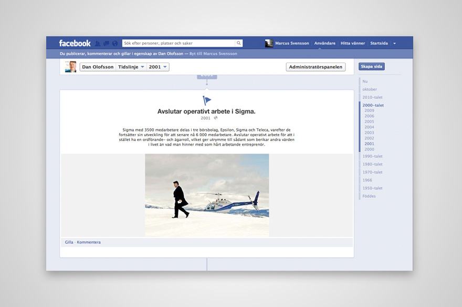Click Byt till Marcus Svensson link

coord(213,54)
